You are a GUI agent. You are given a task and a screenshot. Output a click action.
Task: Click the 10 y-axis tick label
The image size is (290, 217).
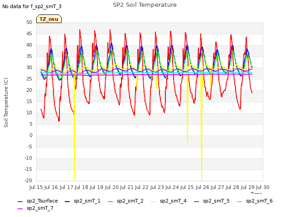coord(29,113)
